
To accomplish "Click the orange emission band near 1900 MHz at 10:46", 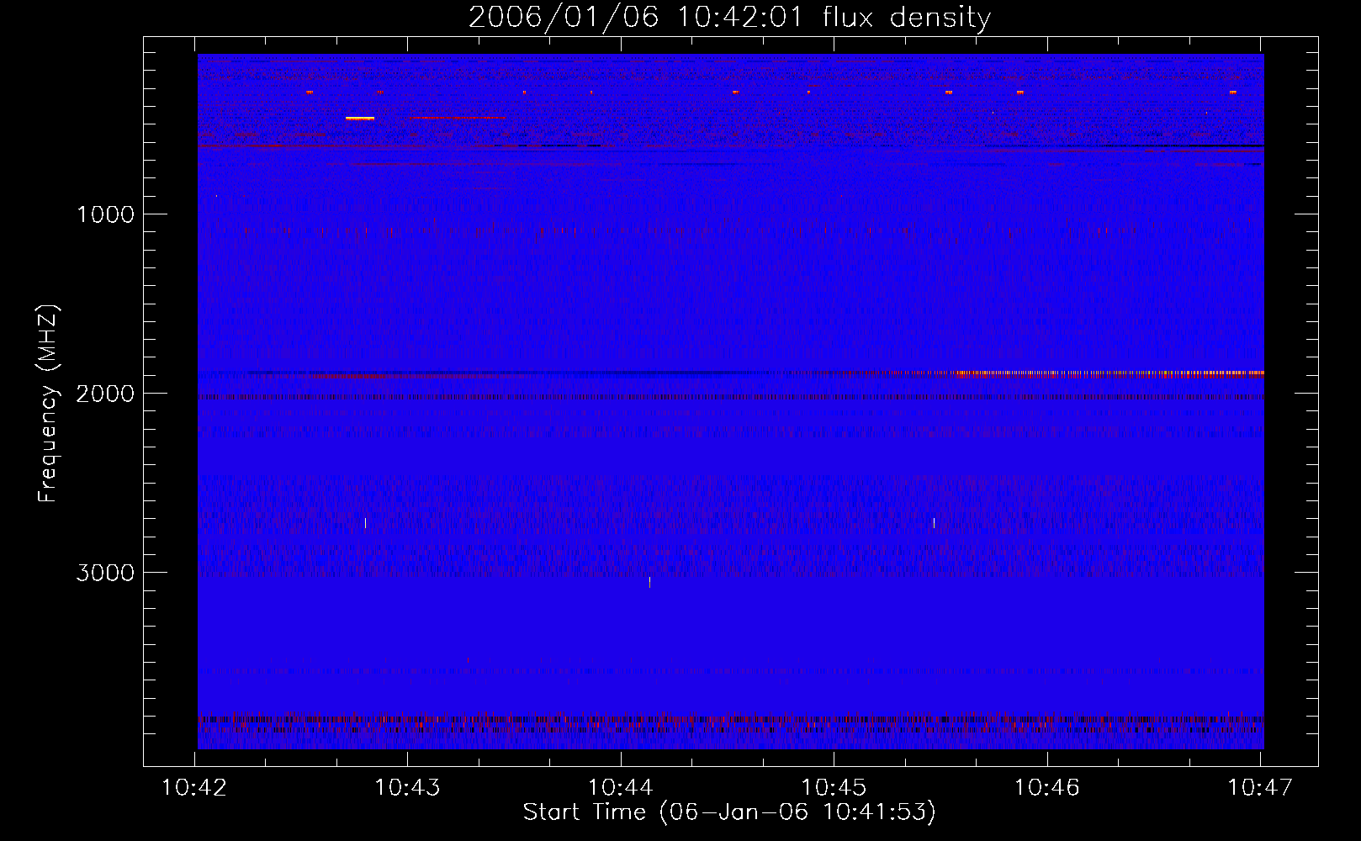I will tap(1109, 373).
